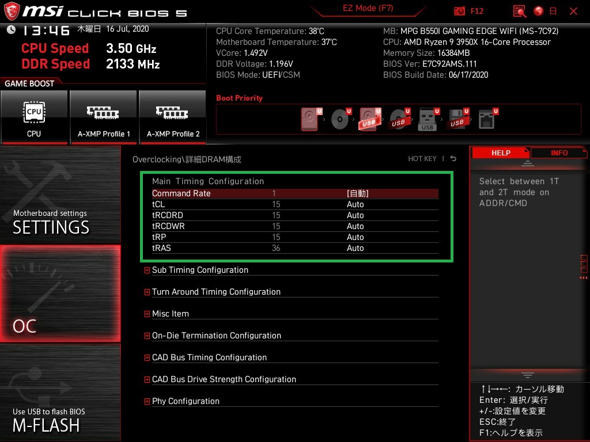This screenshot has width=590, height=442.
Task: Click the tRAS Auto value field
Action: pos(355,247)
